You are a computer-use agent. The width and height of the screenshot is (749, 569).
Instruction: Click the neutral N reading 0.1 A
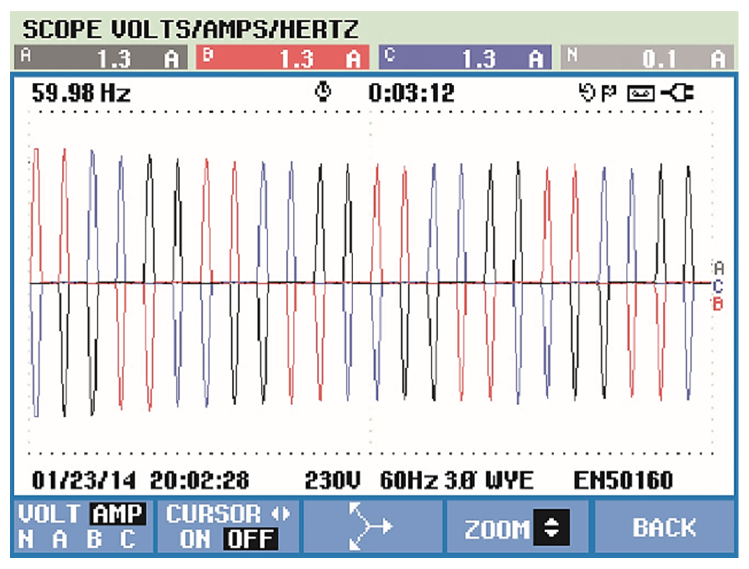click(x=647, y=58)
